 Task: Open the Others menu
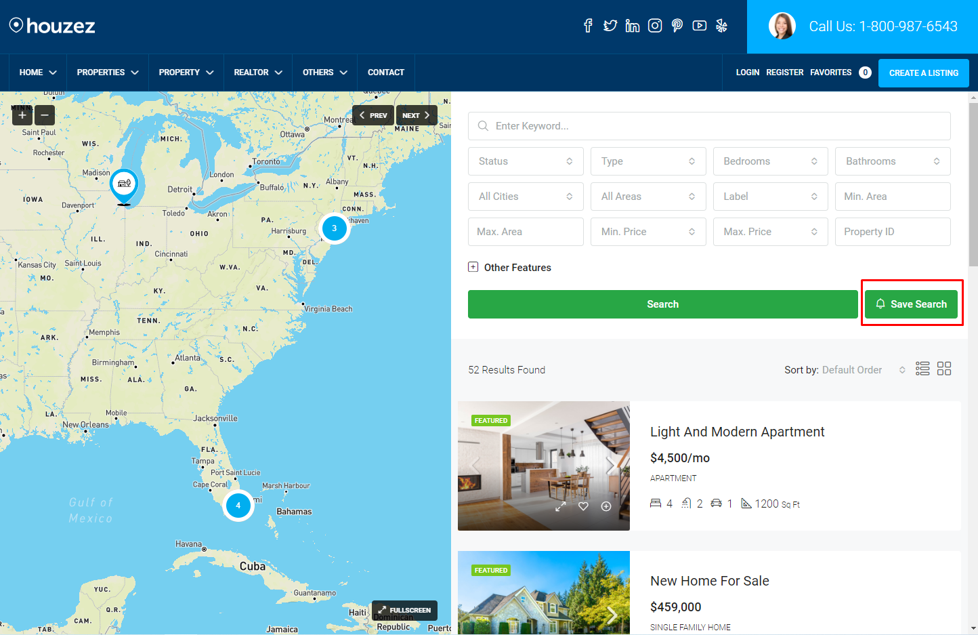(325, 73)
